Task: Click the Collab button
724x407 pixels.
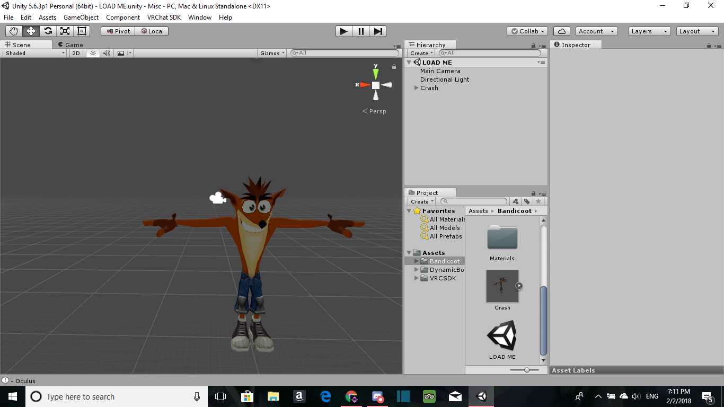Action: pyautogui.click(x=527, y=31)
